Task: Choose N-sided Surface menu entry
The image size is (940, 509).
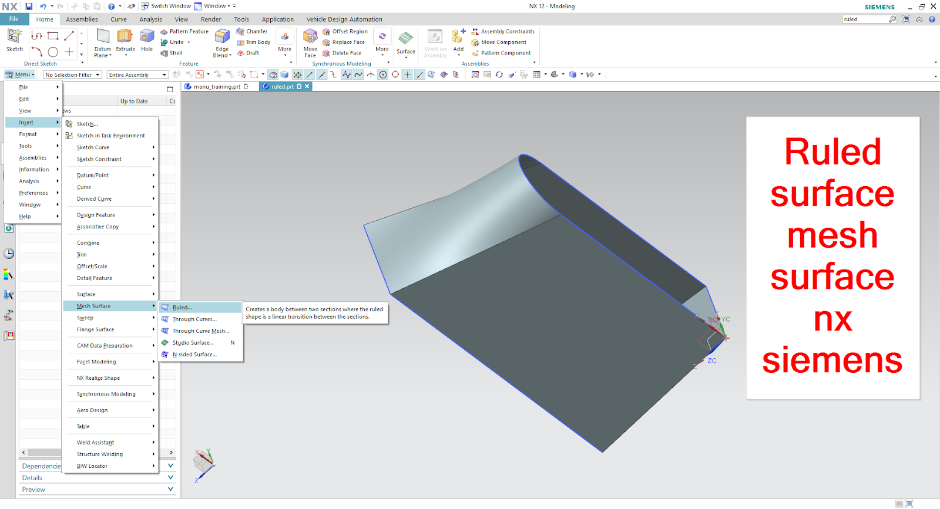Action: 200,355
